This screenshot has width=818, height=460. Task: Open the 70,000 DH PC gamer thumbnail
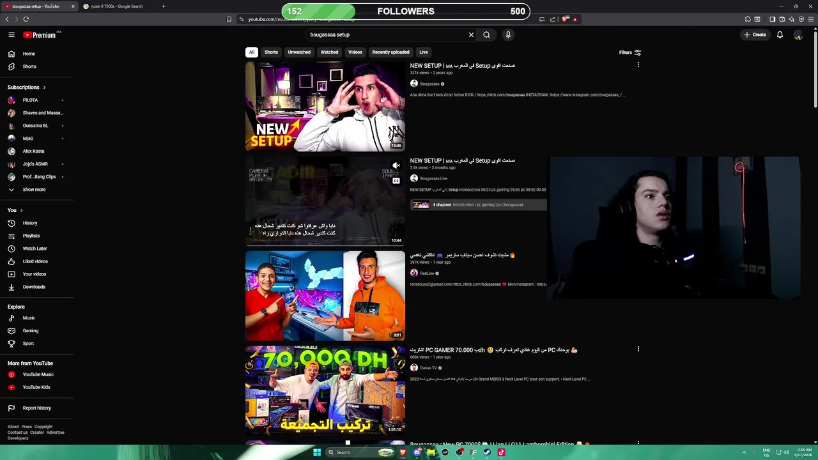click(x=325, y=390)
